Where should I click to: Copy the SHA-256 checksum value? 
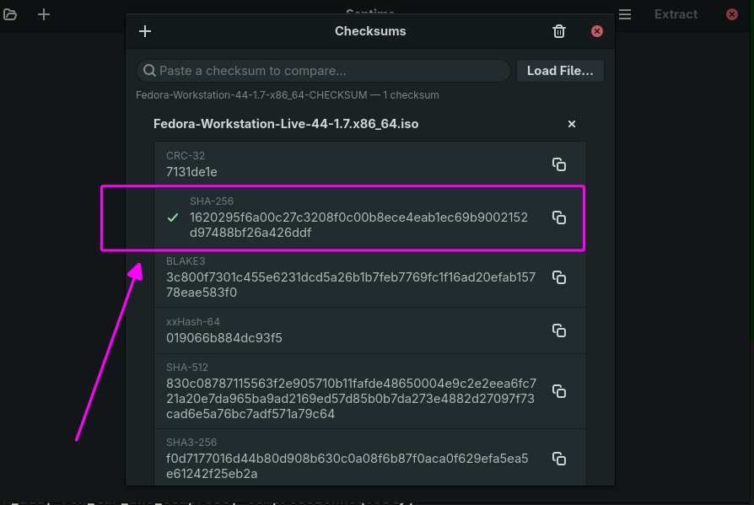pyautogui.click(x=559, y=218)
